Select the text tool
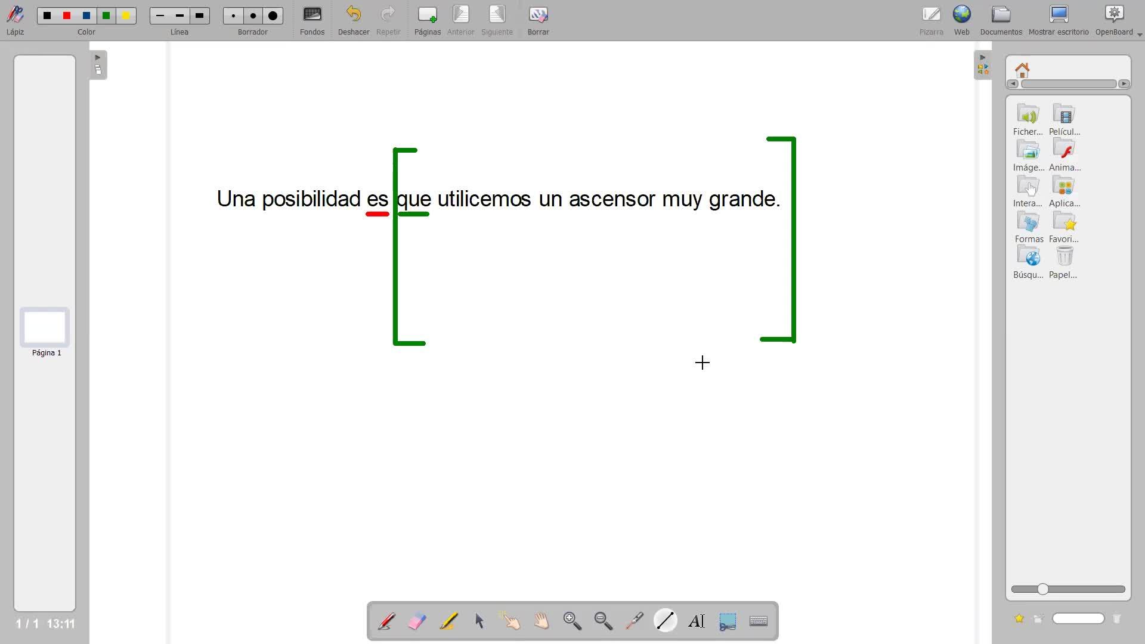Screen dimensions: 1145x644 coord(697,621)
